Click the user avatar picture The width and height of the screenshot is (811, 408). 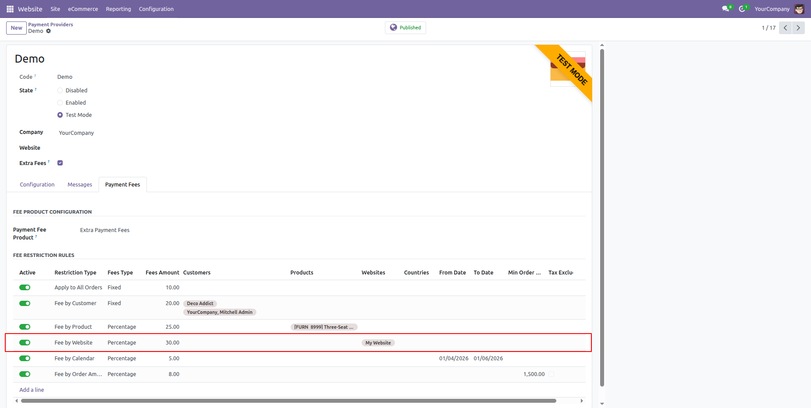click(x=799, y=9)
